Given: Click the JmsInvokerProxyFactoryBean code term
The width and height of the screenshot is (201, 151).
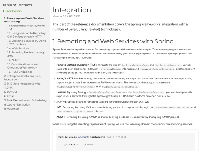Looking at the screenshot, I should point(75,111).
